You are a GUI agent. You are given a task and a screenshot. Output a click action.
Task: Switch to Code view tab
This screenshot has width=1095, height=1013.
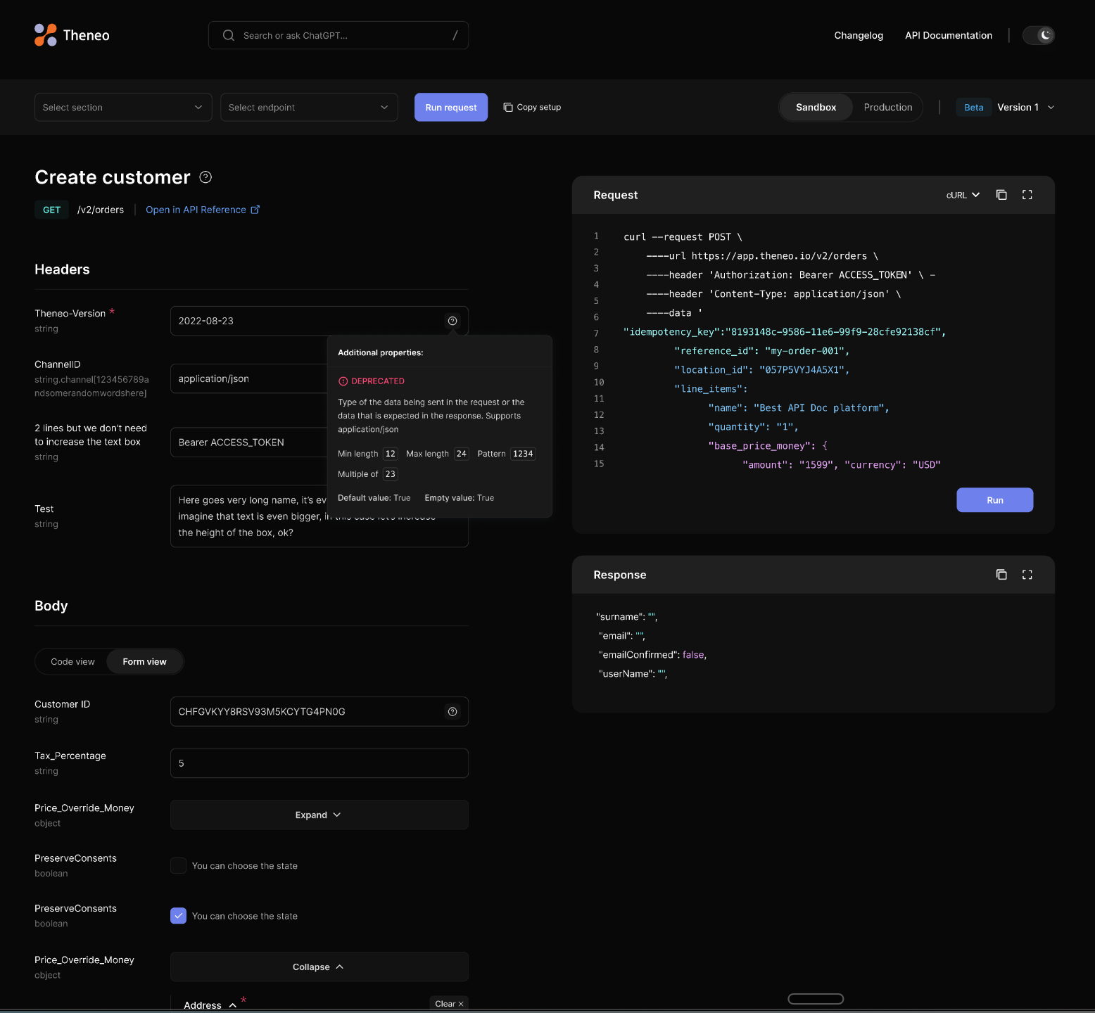72,661
